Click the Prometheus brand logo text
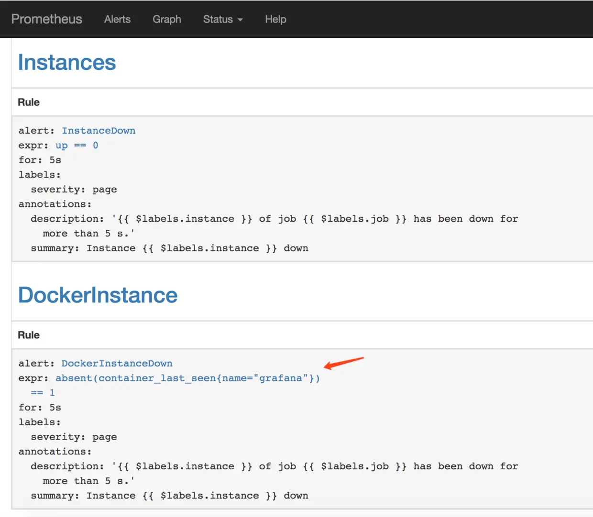 click(x=46, y=19)
